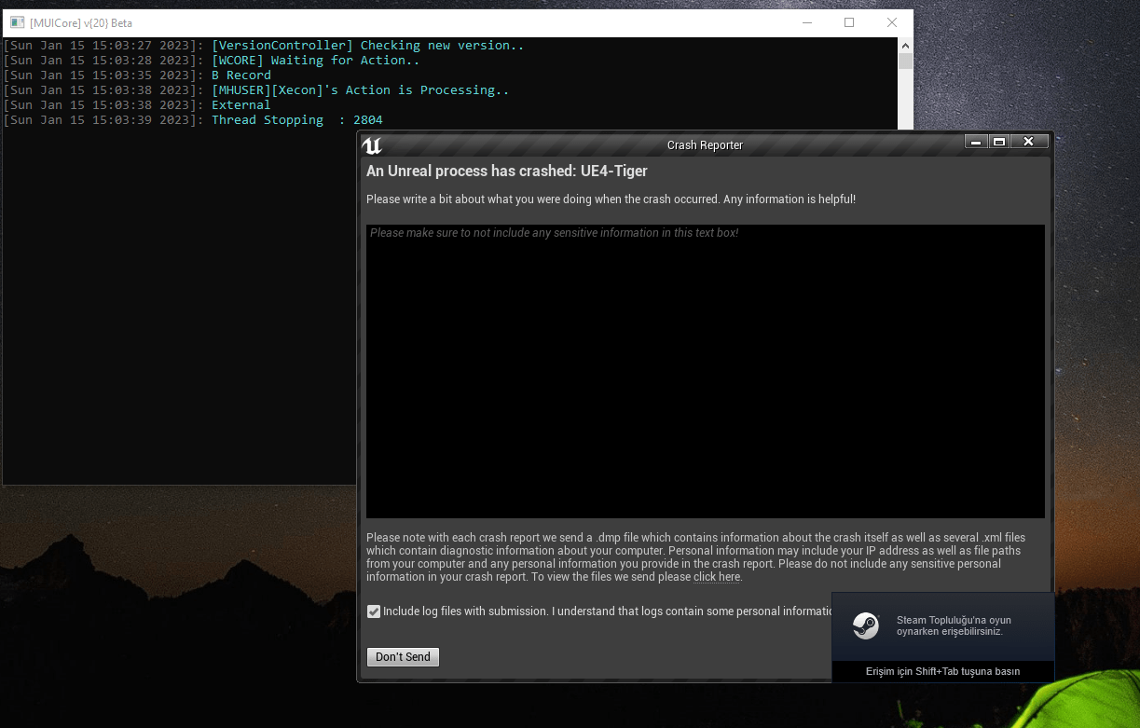Click the MUICore console window icon
Viewport: 1140px width, 728px height.
click(x=17, y=22)
